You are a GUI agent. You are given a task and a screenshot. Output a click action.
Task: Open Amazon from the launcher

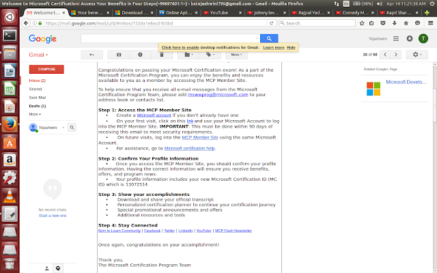click(10, 160)
